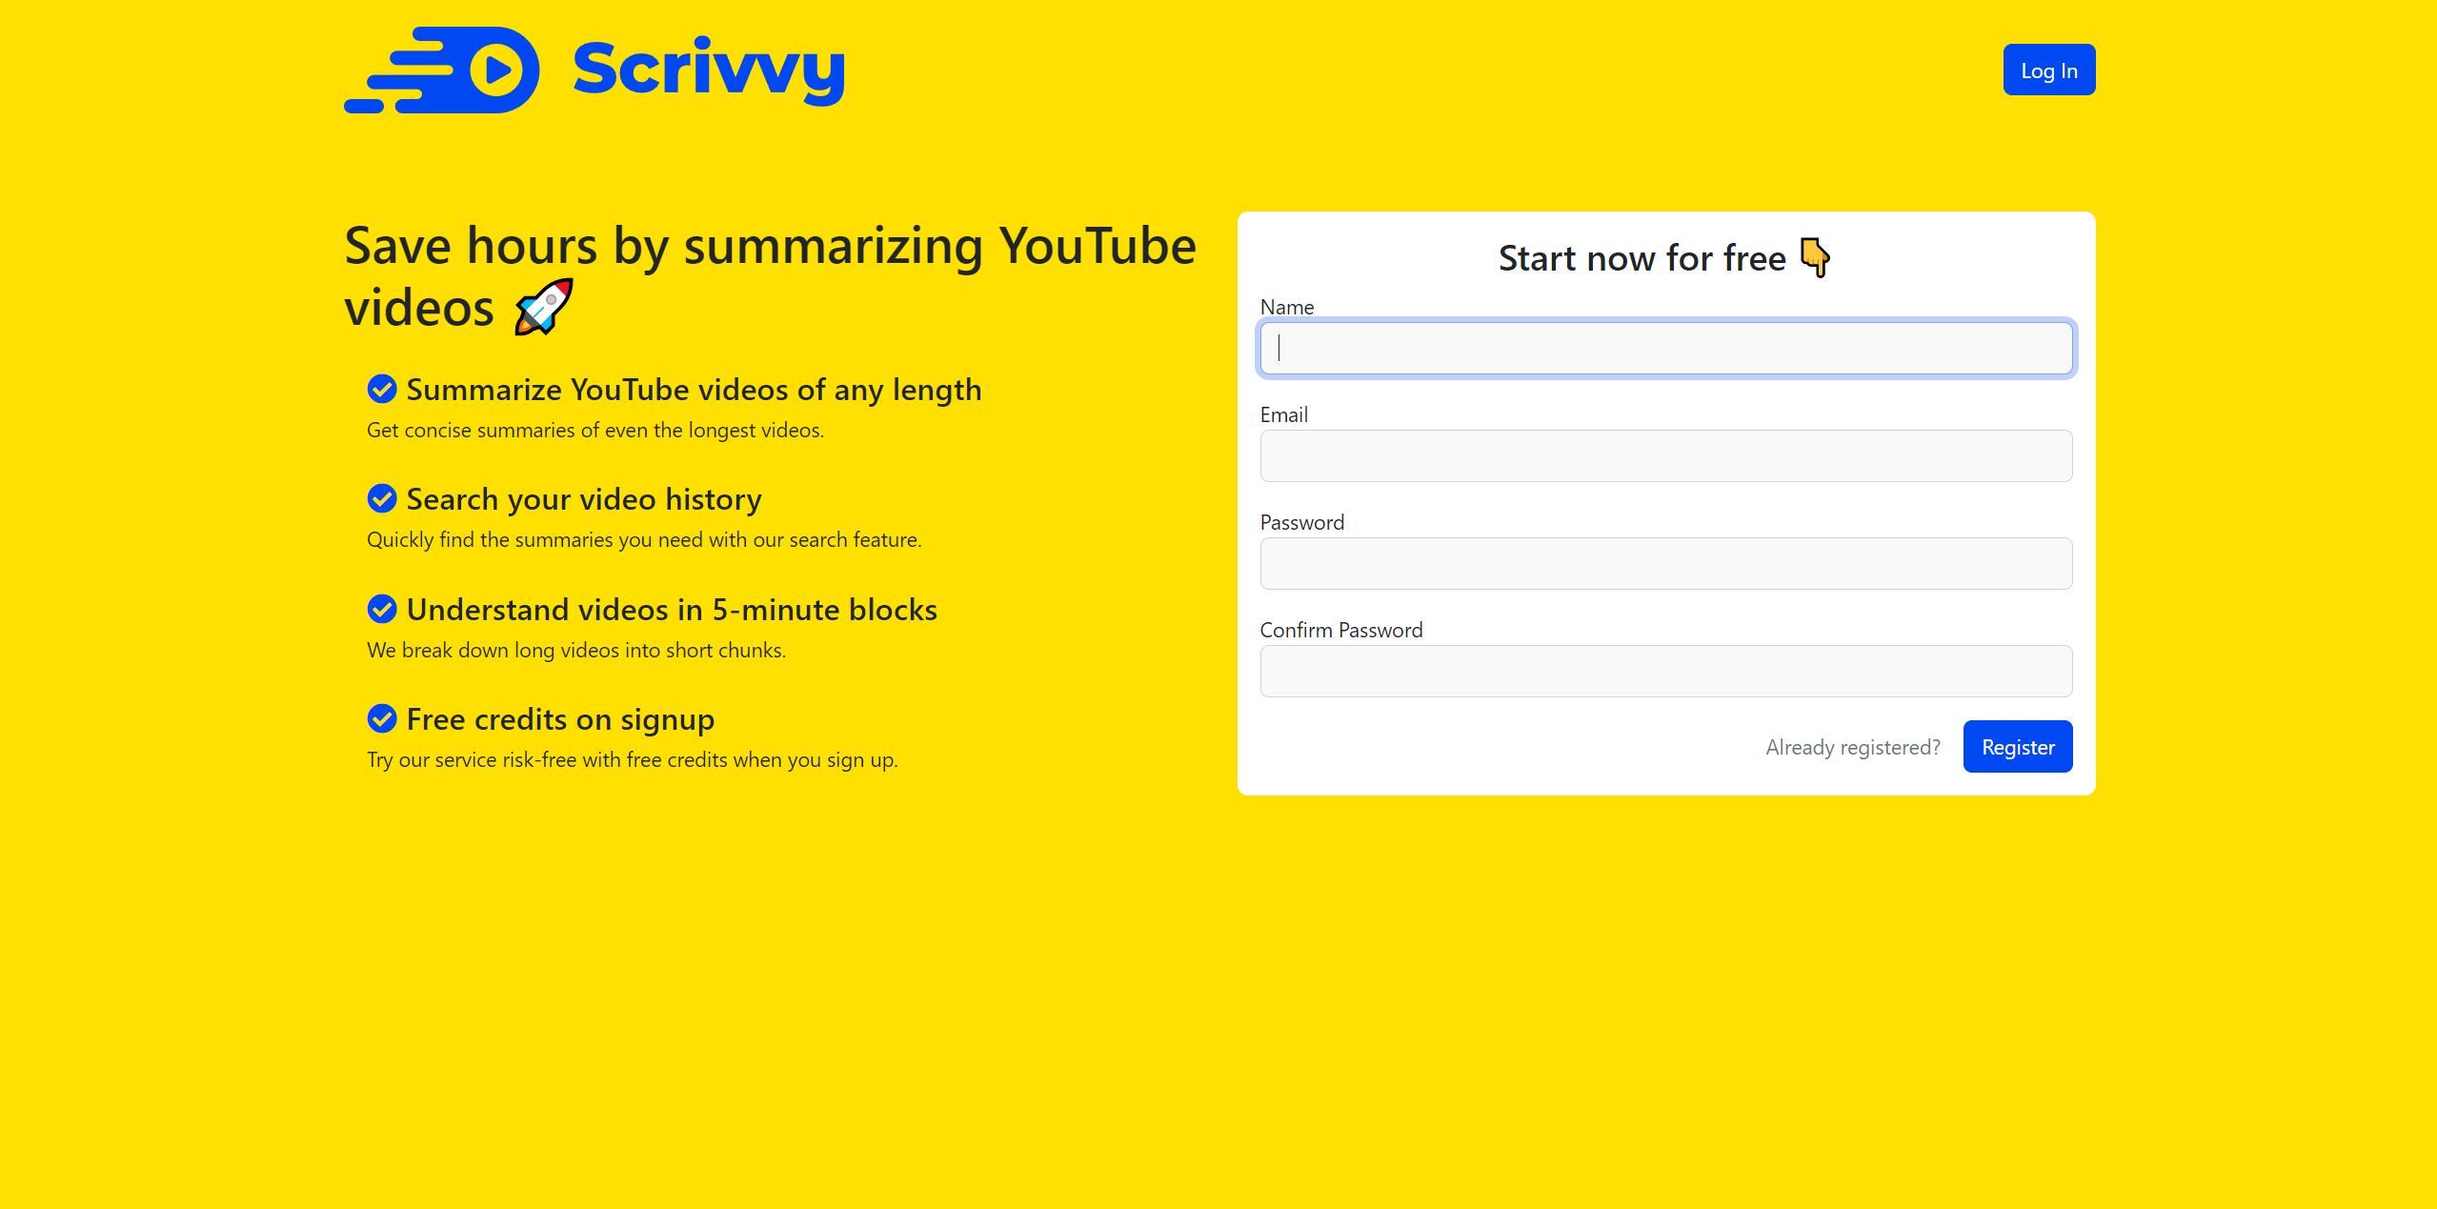Screen dimensions: 2437x1209
Task: Click the Confirm Password input field
Action: pyautogui.click(x=1666, y=670)
